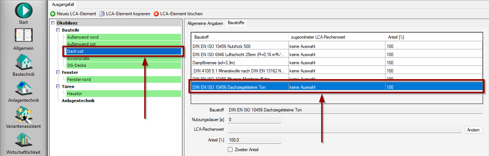
Task: Click Neues LCA-Element green plus icon
Action: pos(53,14)
